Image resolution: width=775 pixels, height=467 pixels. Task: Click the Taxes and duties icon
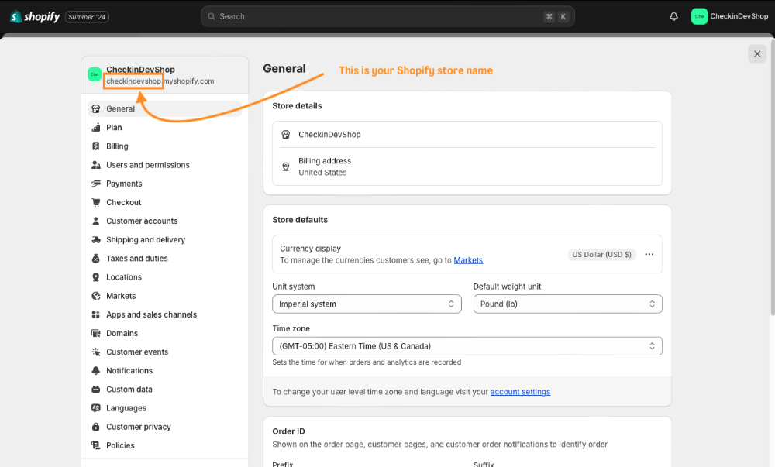pos(97,258)
